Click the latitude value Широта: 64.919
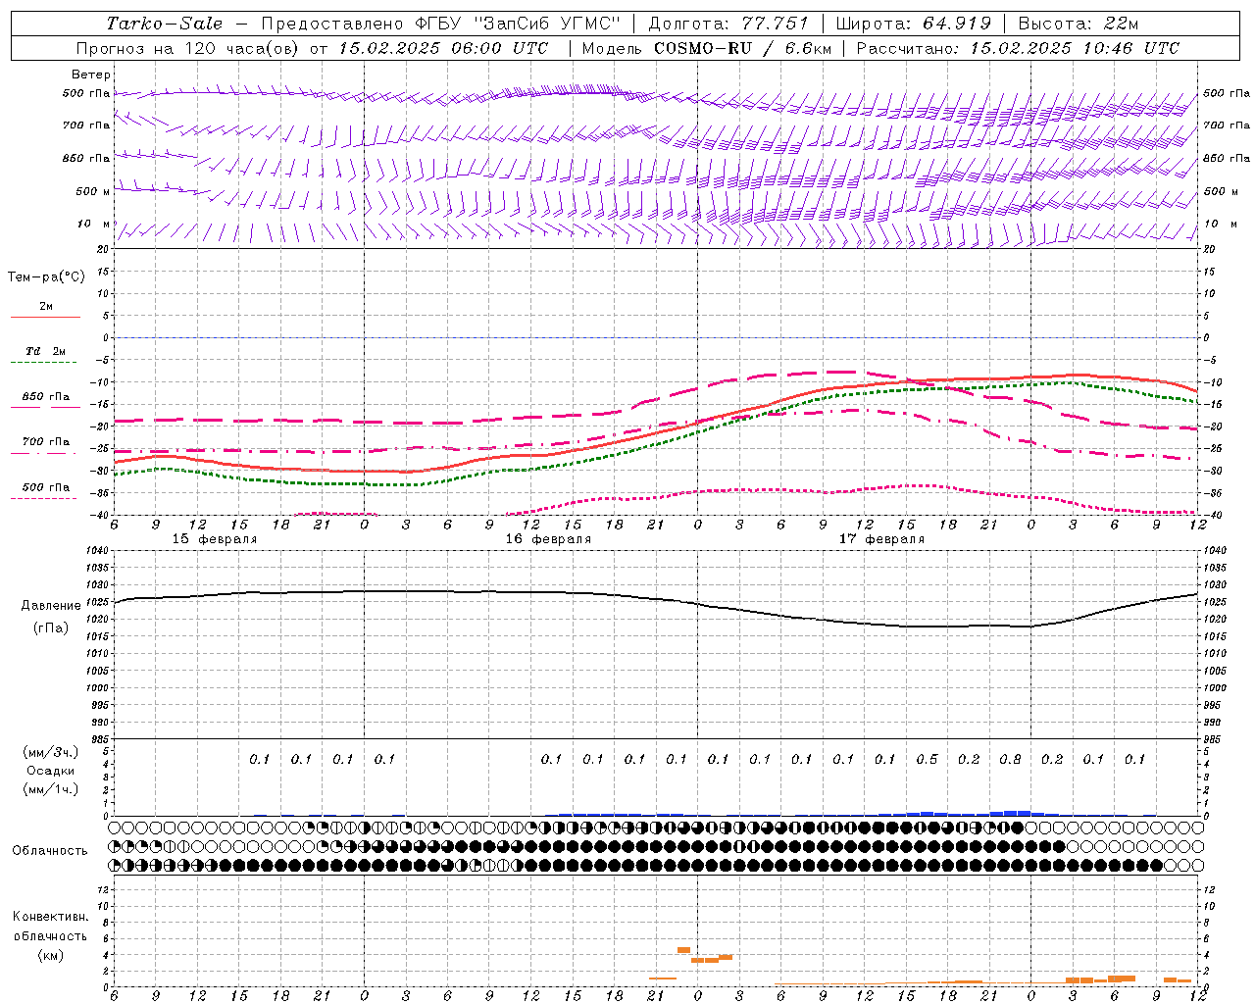Screen dimensions: 1255x1004 pos(913,24)
